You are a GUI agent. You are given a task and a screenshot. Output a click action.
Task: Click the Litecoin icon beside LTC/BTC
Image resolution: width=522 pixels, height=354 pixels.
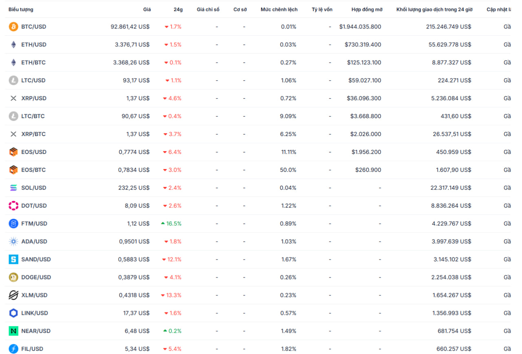(x=13, y=117)
